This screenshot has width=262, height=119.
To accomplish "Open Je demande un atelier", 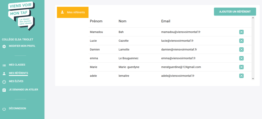I will [23, 89].
